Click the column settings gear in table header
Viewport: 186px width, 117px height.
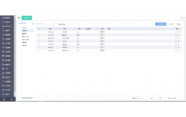point(39,29)
